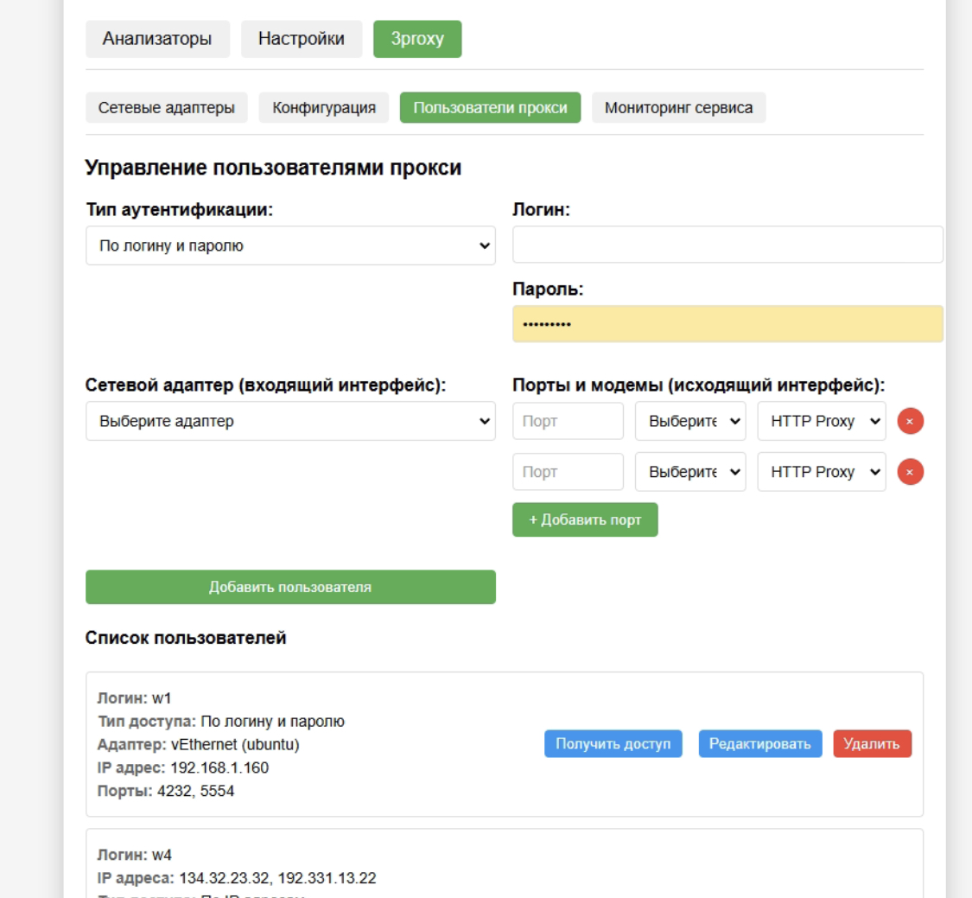Open the Настройки tab

coord(300,38)
